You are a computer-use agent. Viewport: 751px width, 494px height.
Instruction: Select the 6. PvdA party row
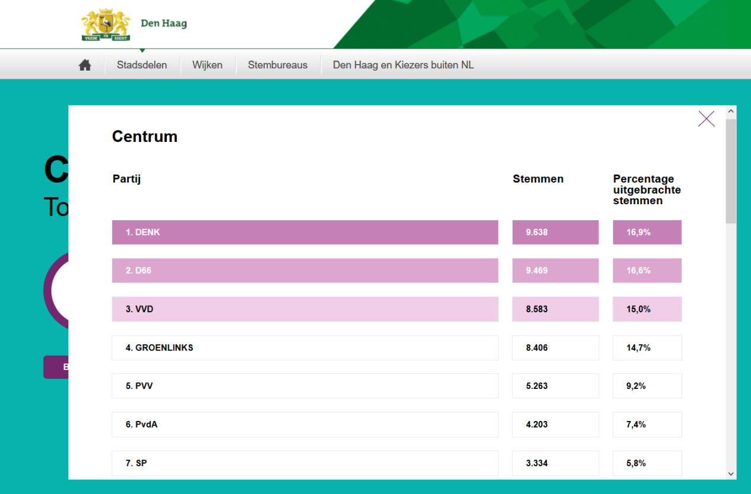coord(305,425)
